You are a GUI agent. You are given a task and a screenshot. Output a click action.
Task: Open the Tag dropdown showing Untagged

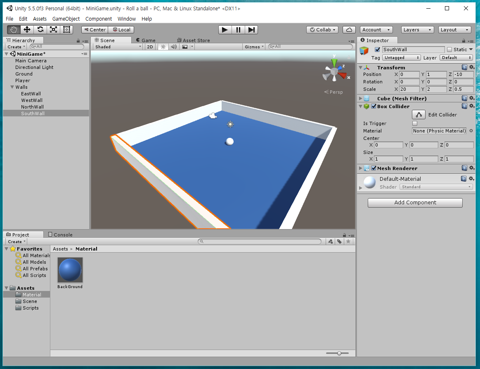401,58
